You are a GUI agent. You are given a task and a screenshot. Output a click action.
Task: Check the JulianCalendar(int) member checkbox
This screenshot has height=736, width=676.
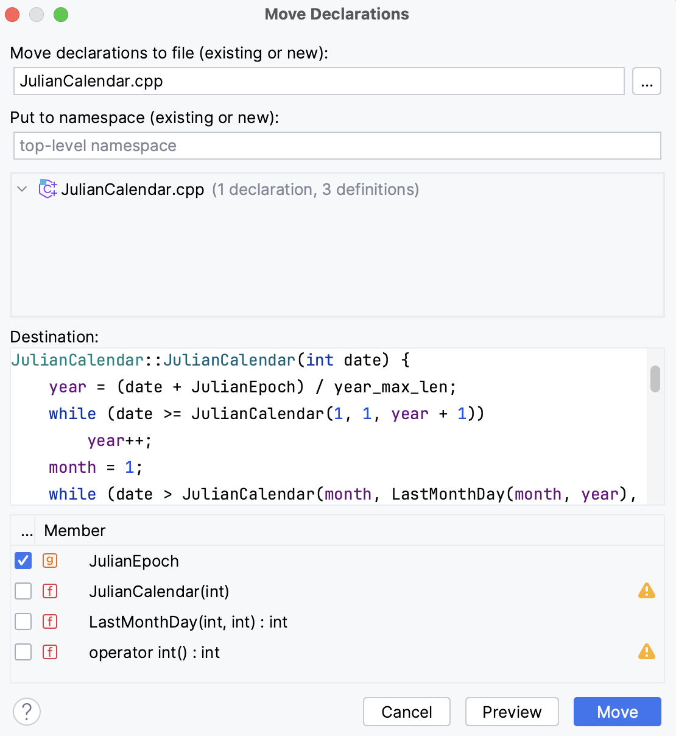[x=23, y=591]
